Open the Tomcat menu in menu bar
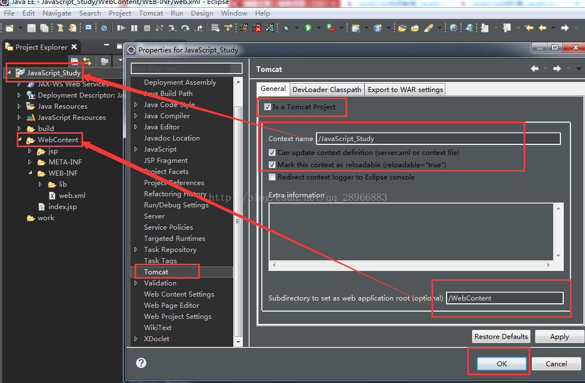The width and height of the screenshot is (585, 383). 151,13
